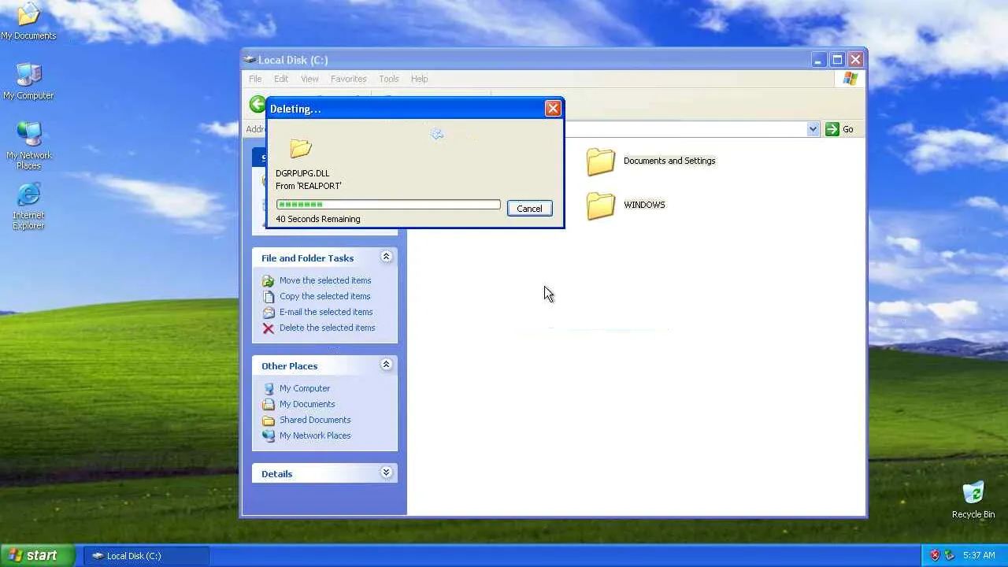Cancel the file deletion

pos(529,209)
